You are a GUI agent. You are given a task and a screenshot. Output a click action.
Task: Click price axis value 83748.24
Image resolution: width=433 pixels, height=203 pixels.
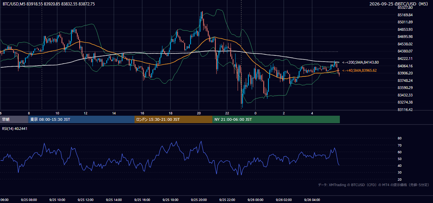coord(405,81)
